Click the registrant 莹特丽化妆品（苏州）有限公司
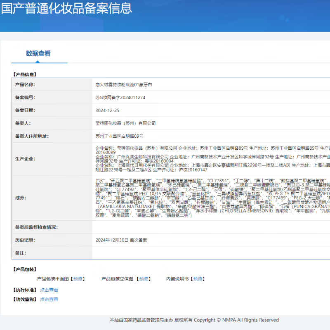The width and height of the screenshot is (330, 330). click(x=125, y=123)
